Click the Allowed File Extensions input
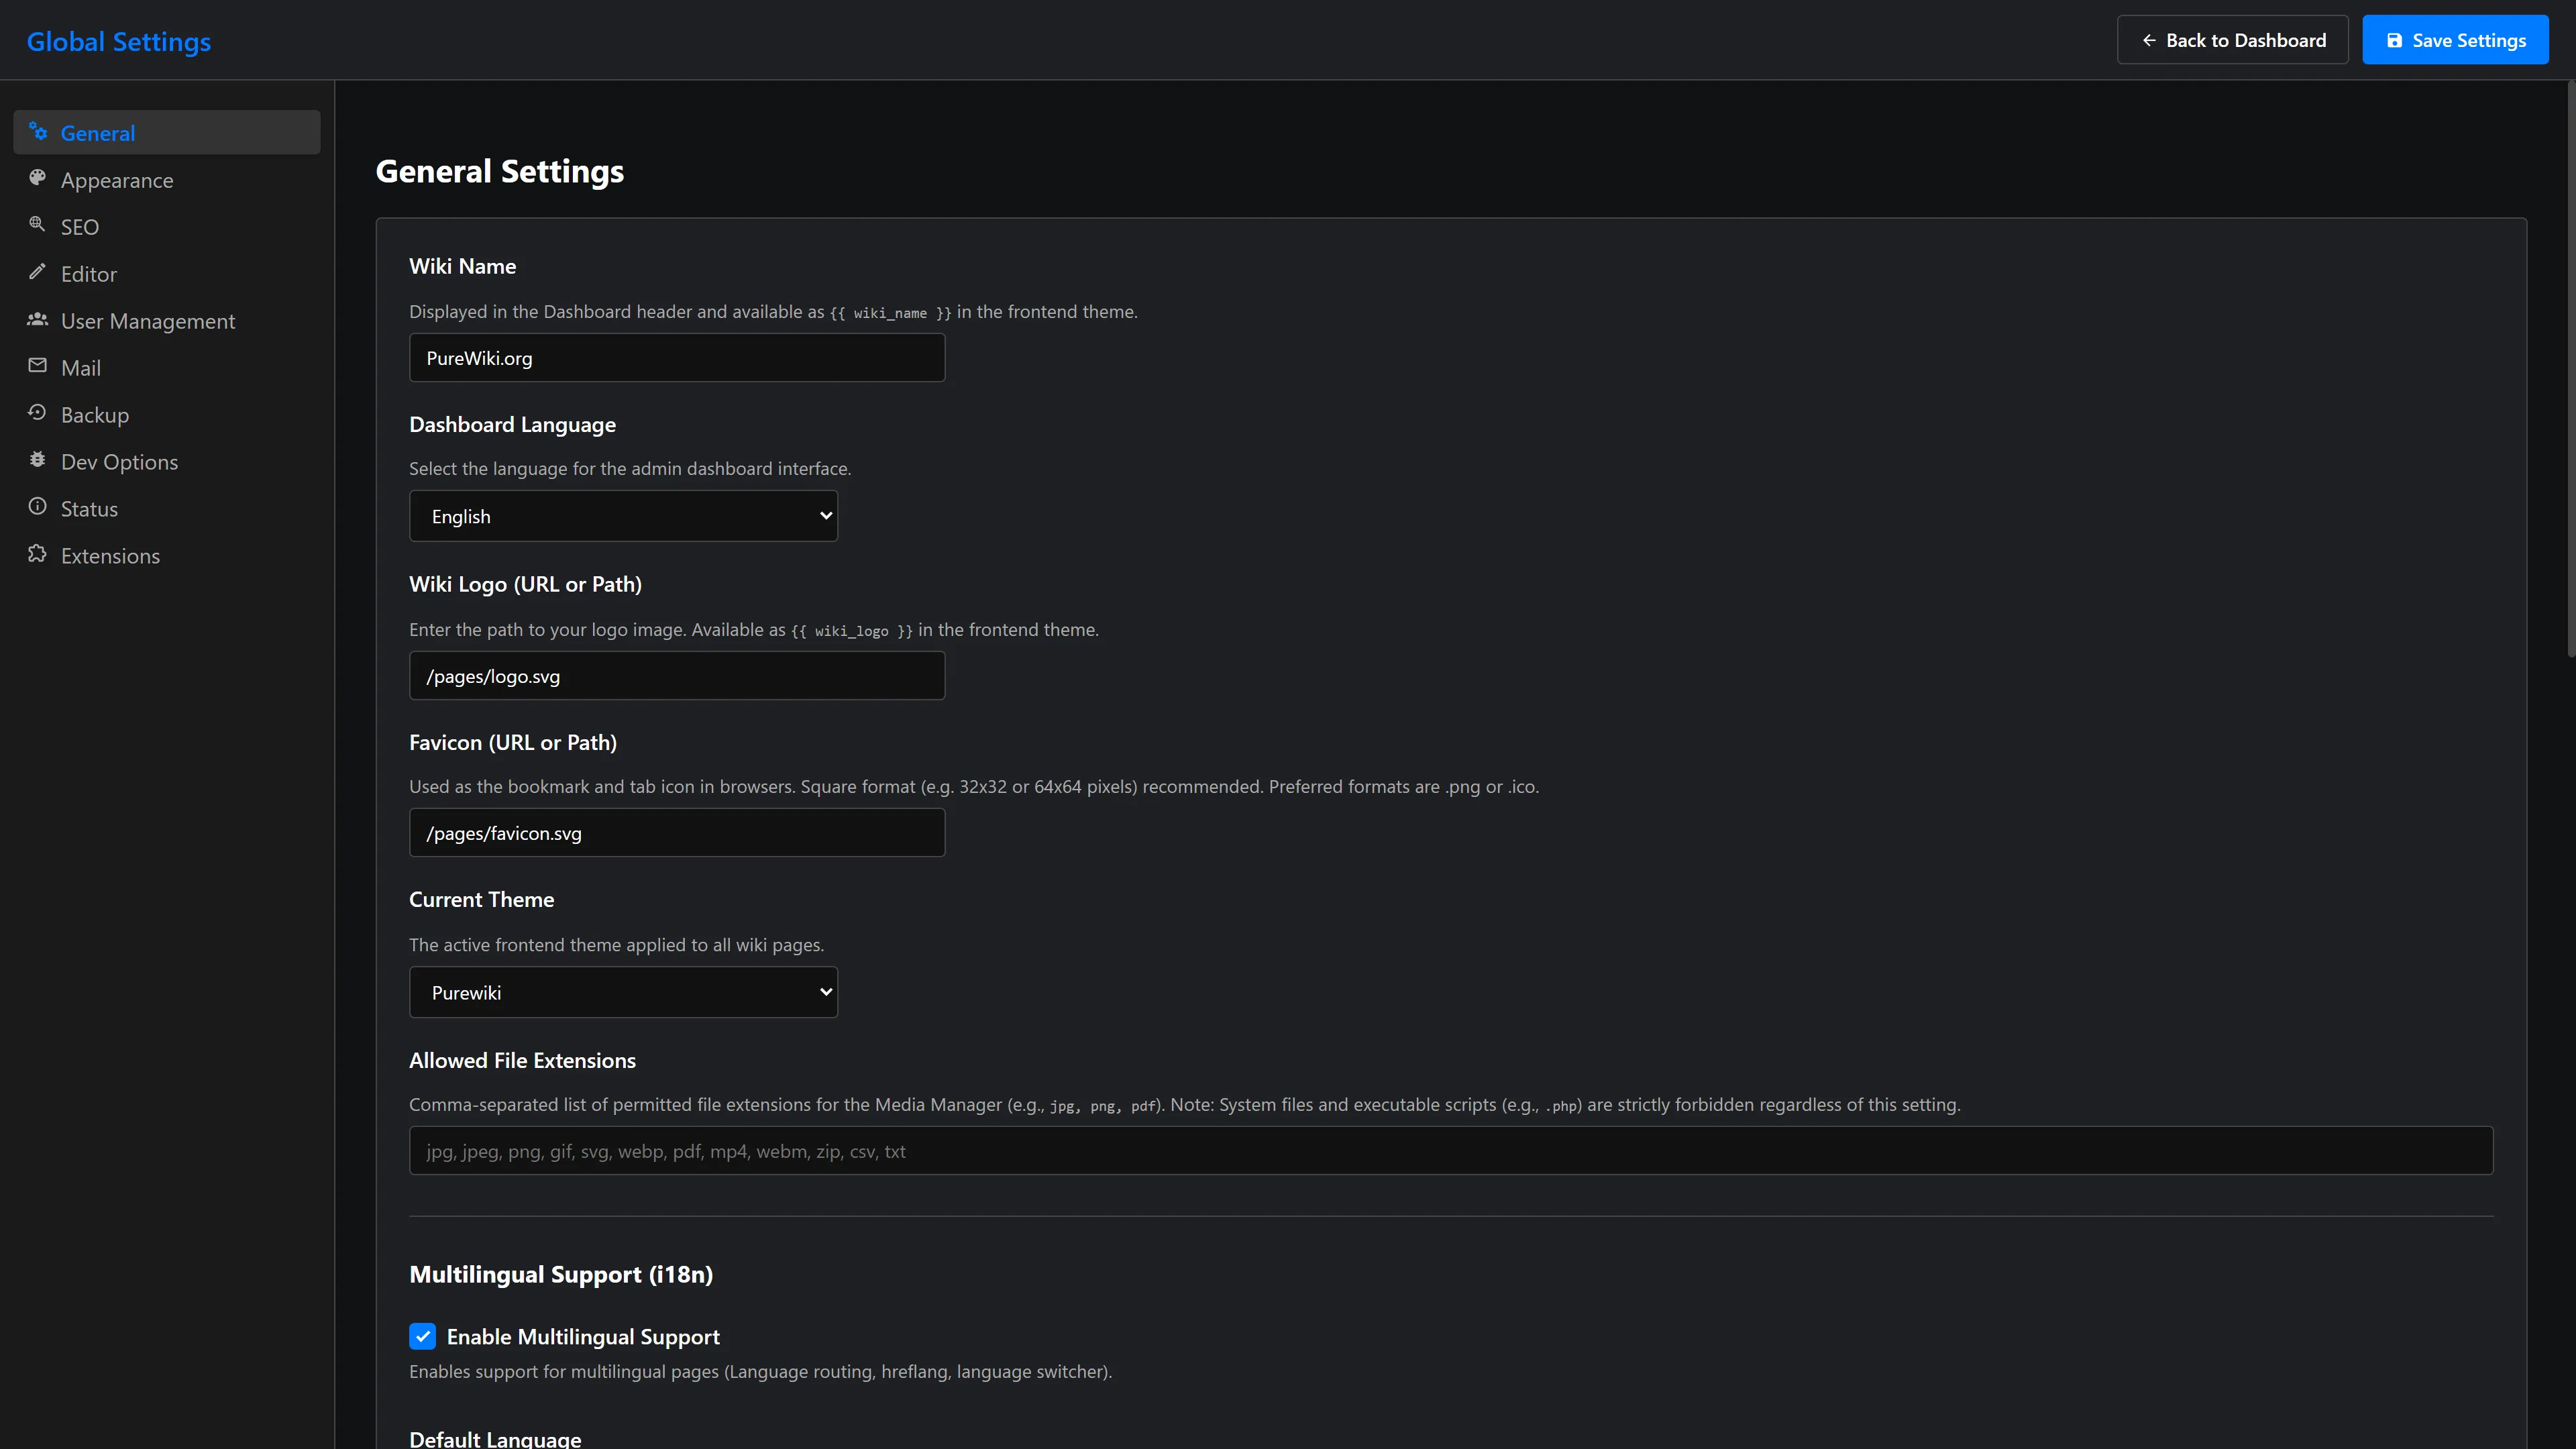 pyautogui.click(x=1451, y=1151)
